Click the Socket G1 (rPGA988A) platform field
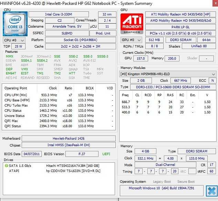The image size is (218, 201). click(81, 40)
